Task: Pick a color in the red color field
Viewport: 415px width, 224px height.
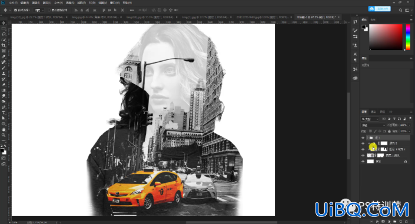Action: pos(386,37)
